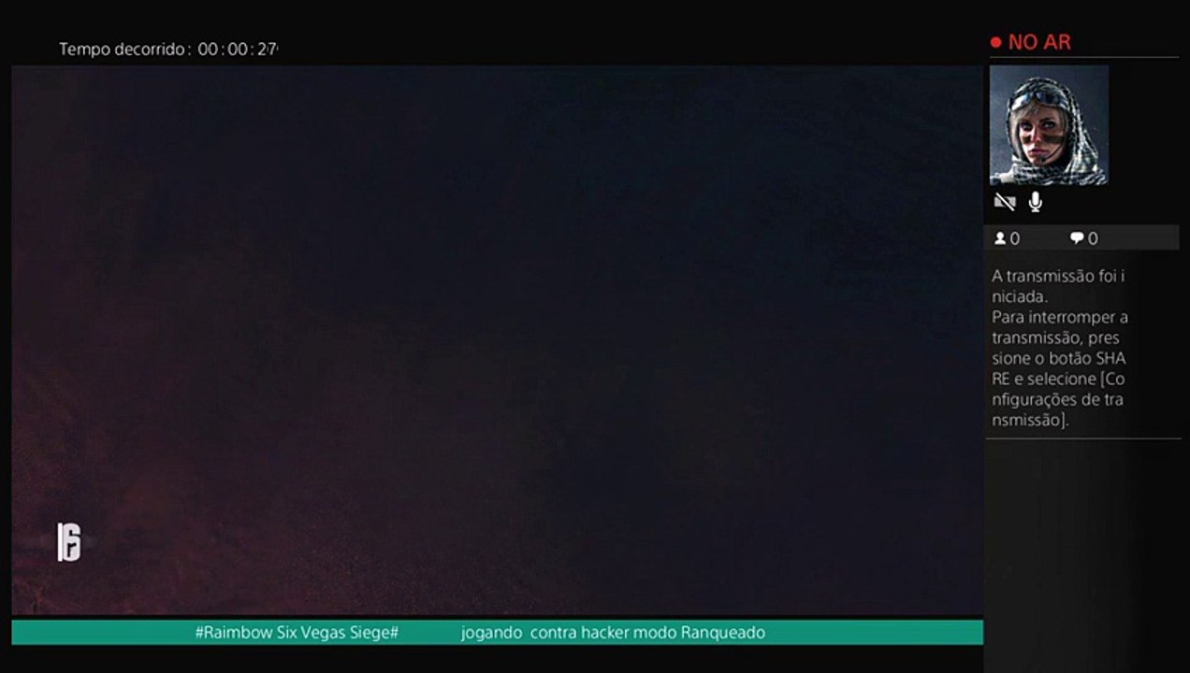Click the microphone icon under avatar
This screenshot has width=1190, height=673.
pos(1036,202)
